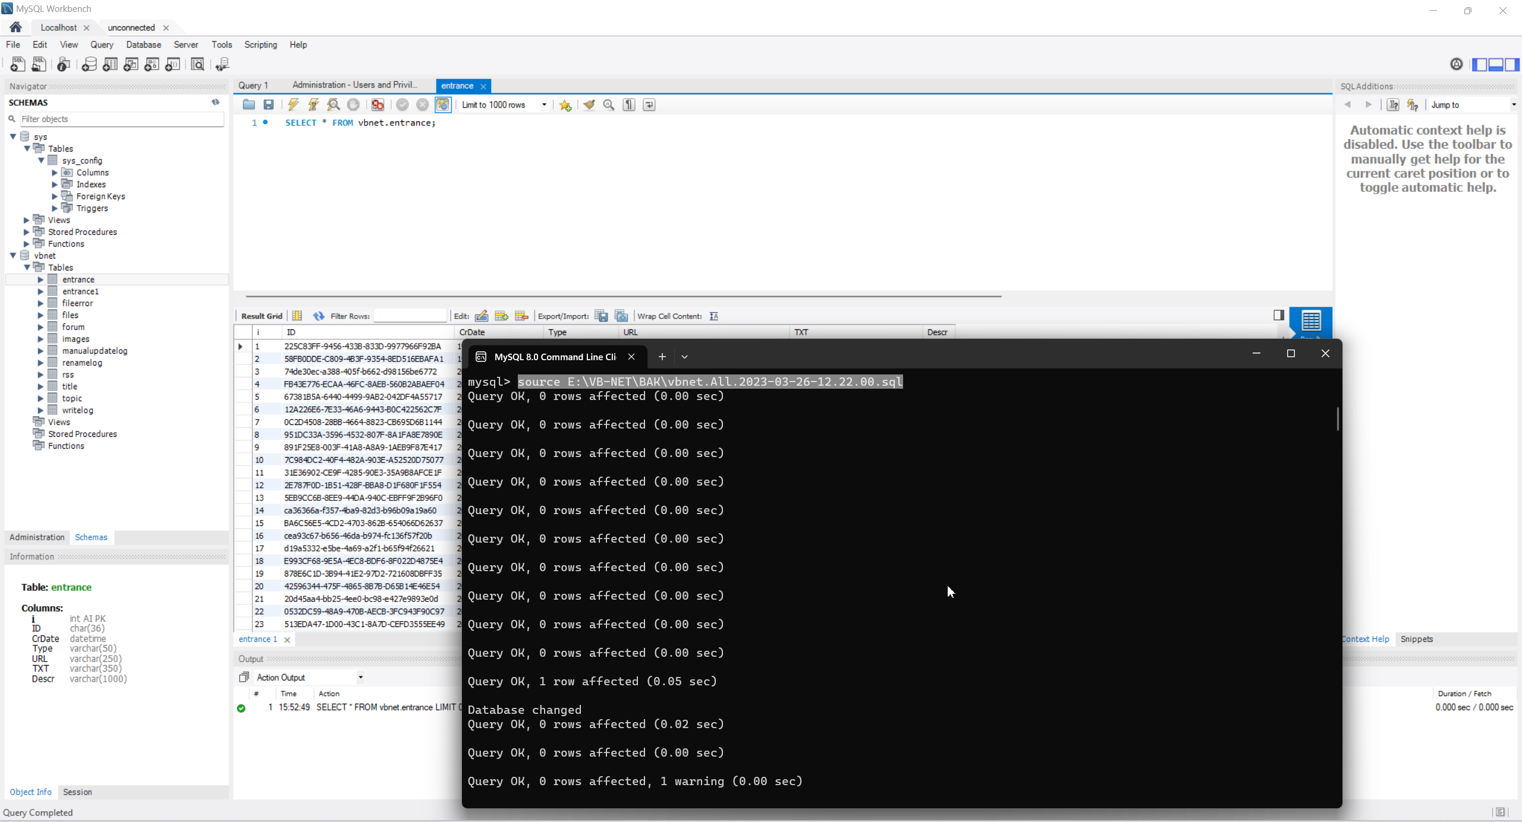
Task: Add query to favorites star icon
Action: [565, 105]
